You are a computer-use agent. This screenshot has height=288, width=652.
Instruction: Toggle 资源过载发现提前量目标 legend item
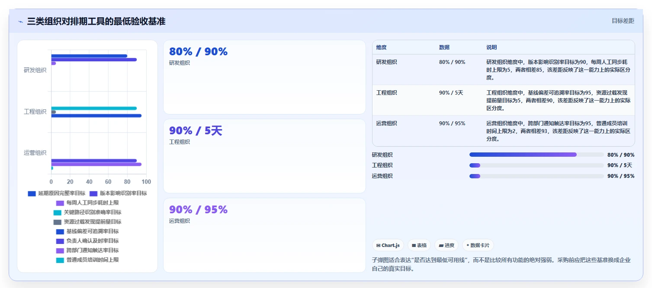coord(87,222)
